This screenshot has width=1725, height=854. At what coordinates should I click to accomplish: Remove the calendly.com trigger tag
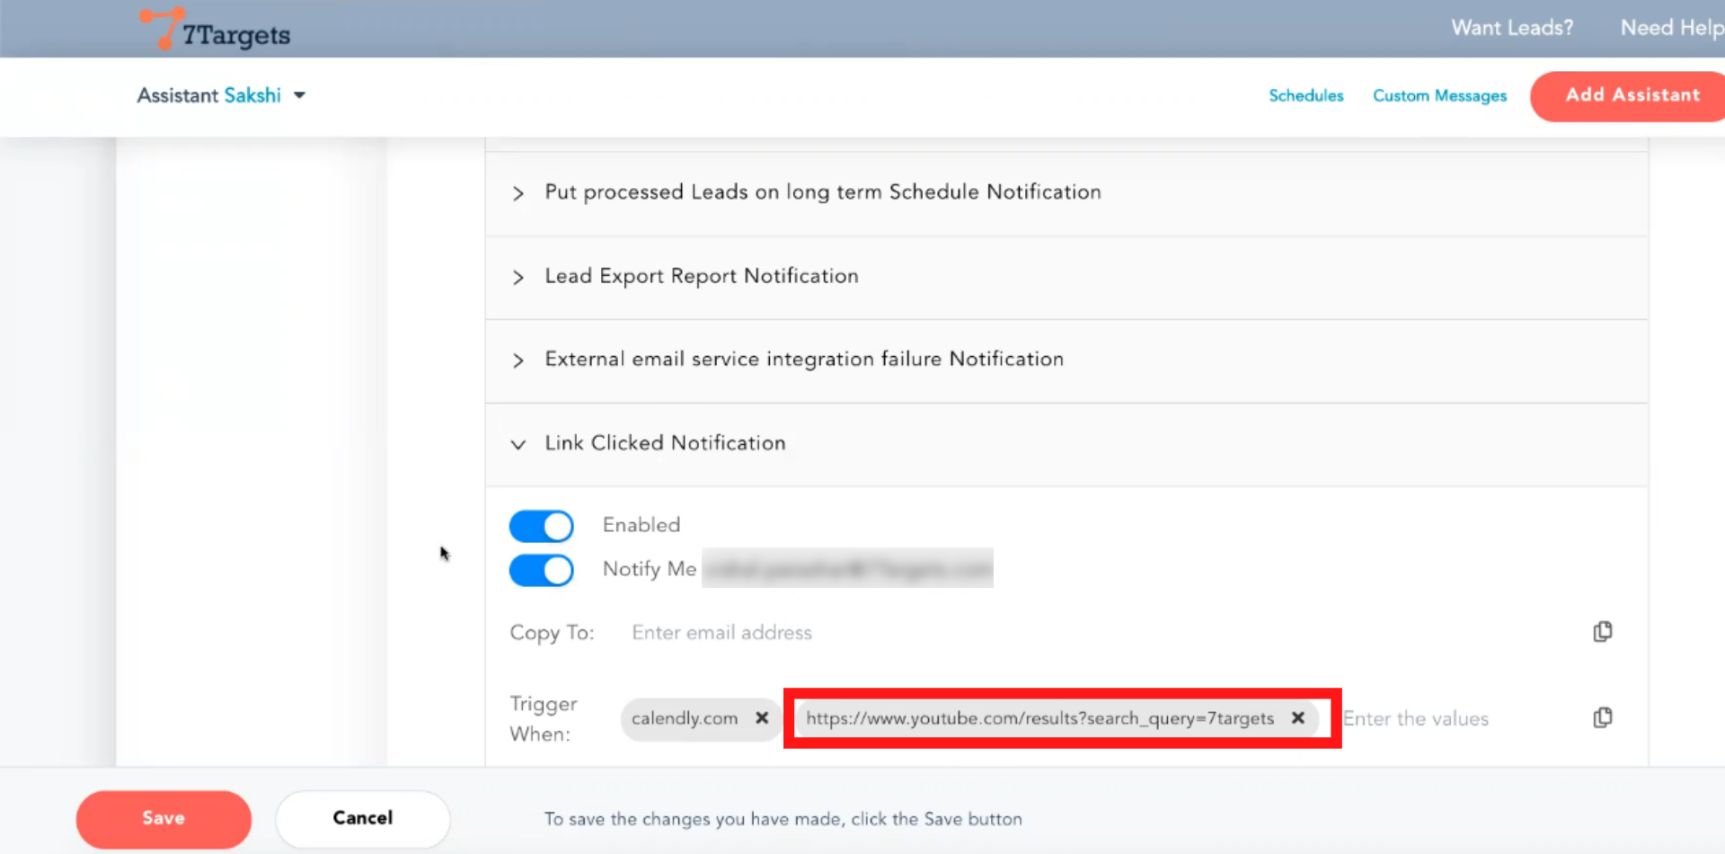762,718
